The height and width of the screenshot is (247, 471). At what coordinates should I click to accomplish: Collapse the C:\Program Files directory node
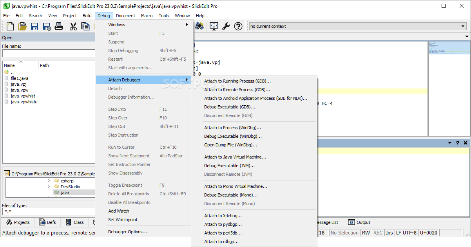(7, 173)
